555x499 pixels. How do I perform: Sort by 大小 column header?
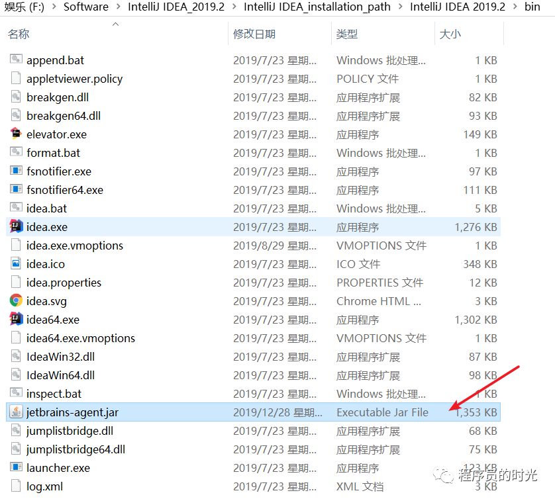click(x=450, y=34)
